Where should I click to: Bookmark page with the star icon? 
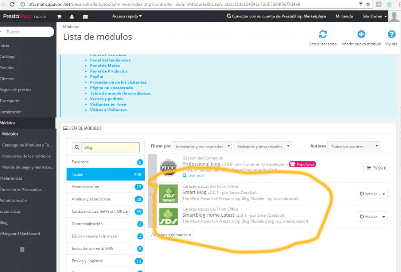tap(368, 4)
